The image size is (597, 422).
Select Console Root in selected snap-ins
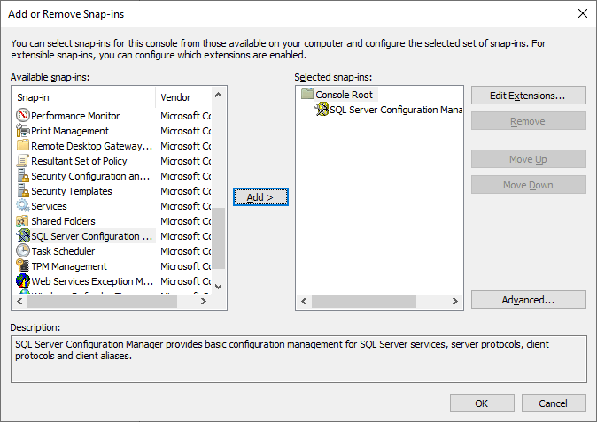[345, 95]
